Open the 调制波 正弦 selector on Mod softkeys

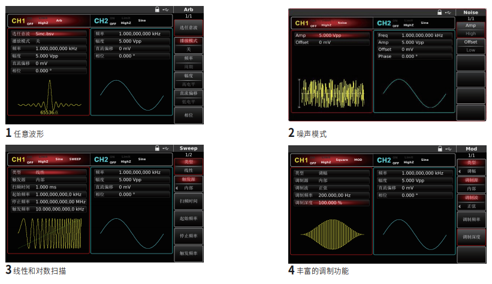[471, 202]
